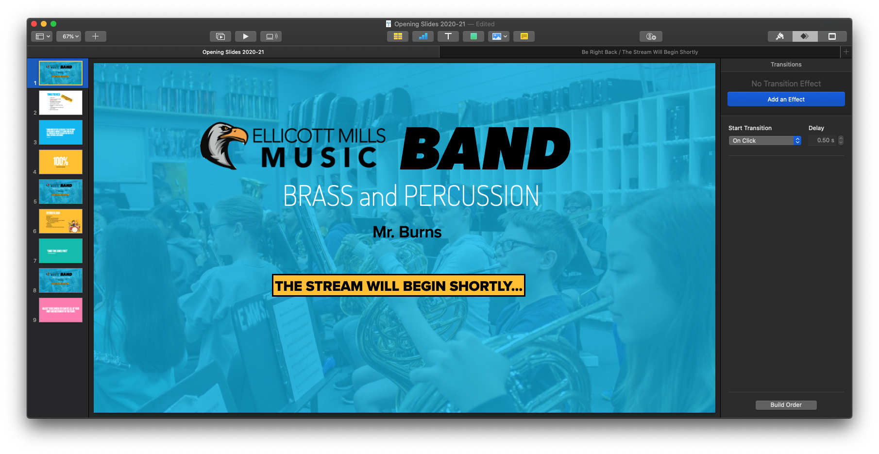The width and height of the screenshot is (879, 454).
Task: Select the BAND title text on slide
Action: 485,149
